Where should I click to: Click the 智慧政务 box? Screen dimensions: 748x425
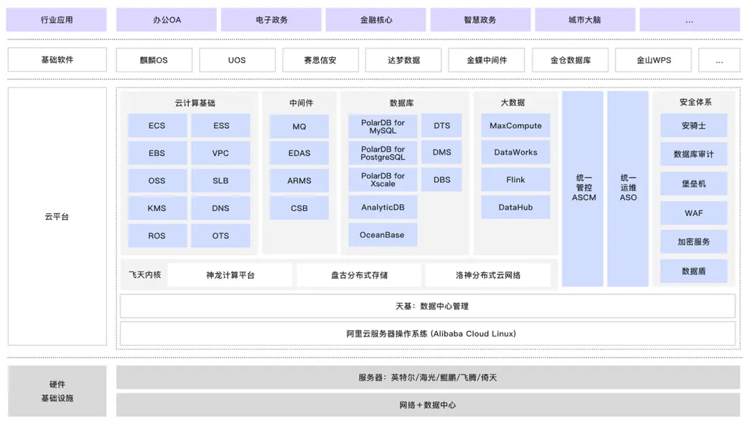click(x=480, y=20)
